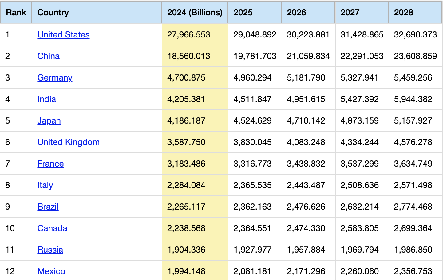The width and height of the screenshot is (443, 280).
Task: Open the China country link
Action: click(x=49, y=56)
